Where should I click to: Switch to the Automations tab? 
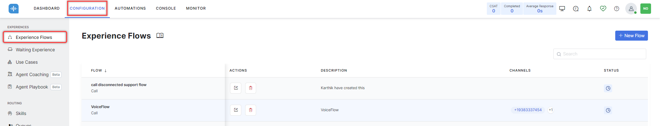click(130, 8)
